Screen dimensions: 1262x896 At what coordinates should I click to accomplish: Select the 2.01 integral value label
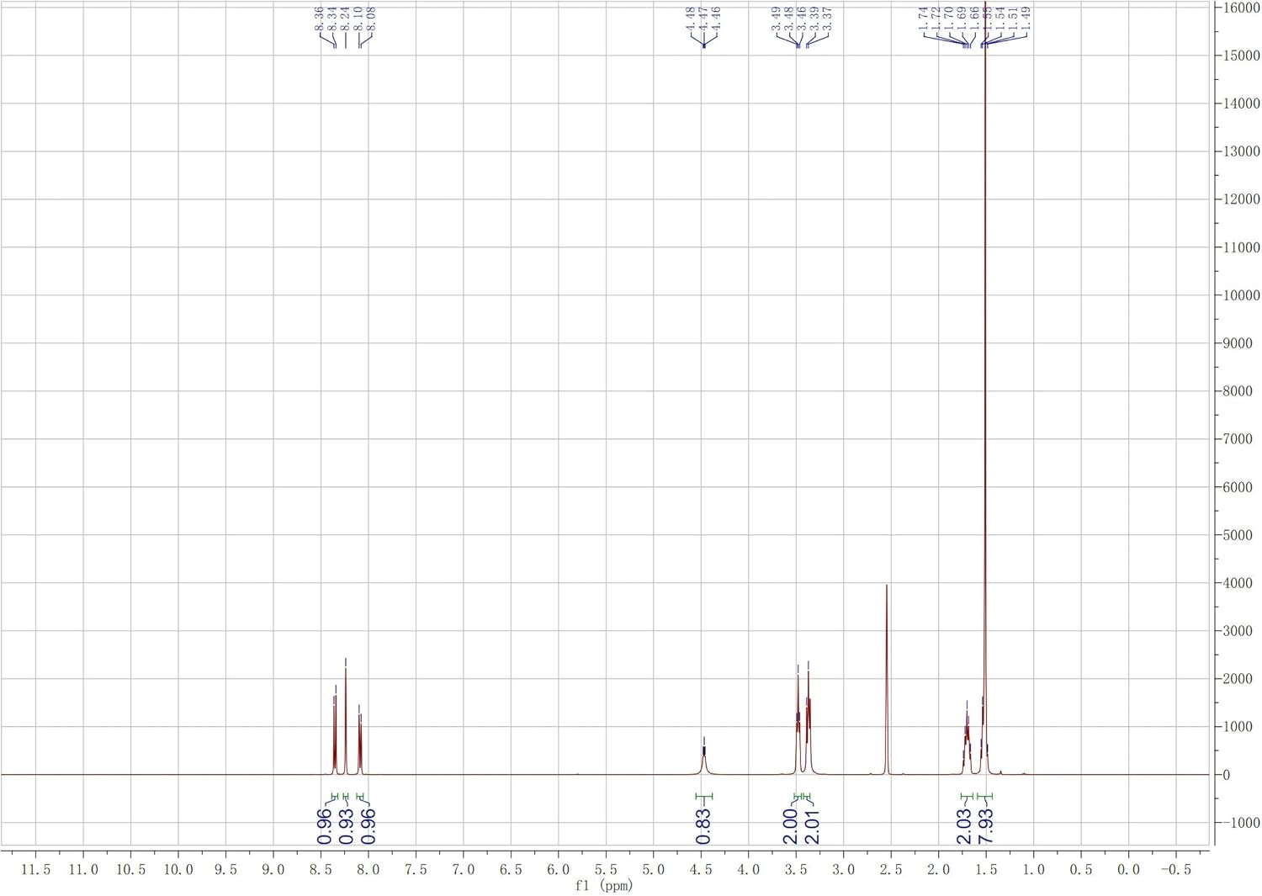pos(812,825)
